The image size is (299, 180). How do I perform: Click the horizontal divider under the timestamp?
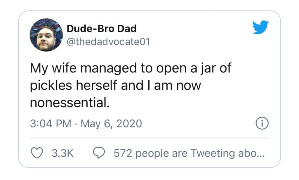tap(149, 138)
